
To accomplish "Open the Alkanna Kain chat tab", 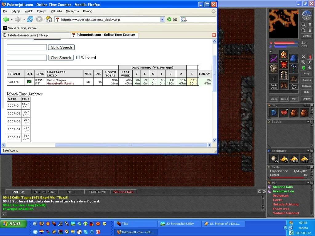I will click(x=123, y=192).
